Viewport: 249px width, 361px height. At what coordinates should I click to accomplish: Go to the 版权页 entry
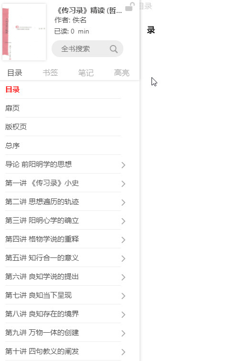click(x=63, y=127)
